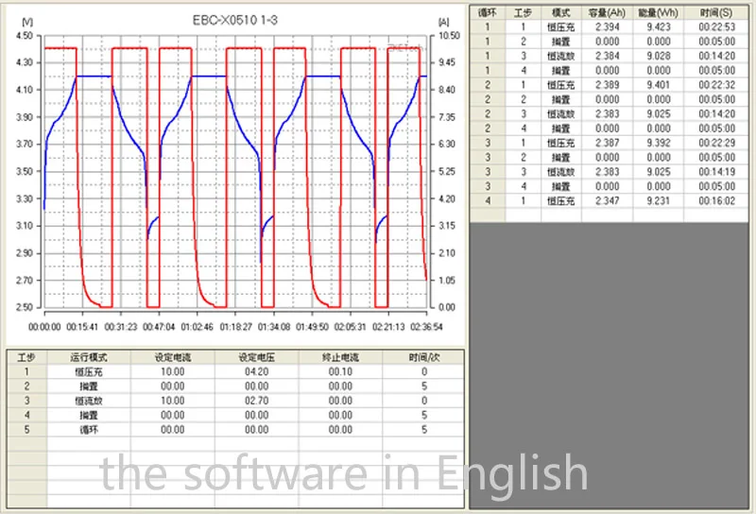The height and width of the screenshot is (514, 756).
Task: Click the time cell 00:16:02
Action: click(x=717, y=200)
